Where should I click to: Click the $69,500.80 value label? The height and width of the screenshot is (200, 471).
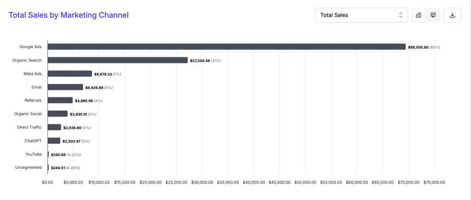click(x=418, y=47)
